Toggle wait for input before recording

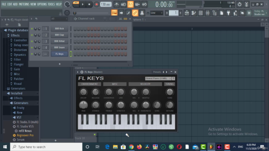(x=123, y=5)
